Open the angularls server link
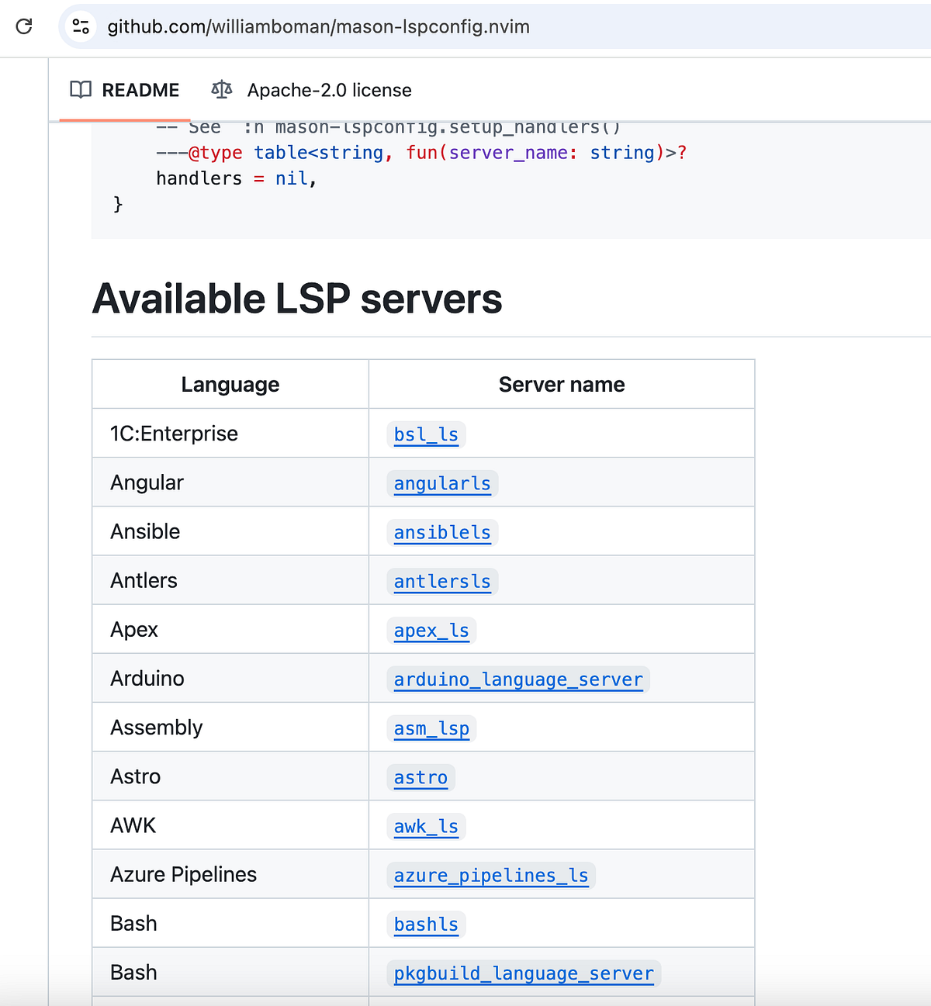Screen dimensions: 931x1006 click(x=441, y=484)
